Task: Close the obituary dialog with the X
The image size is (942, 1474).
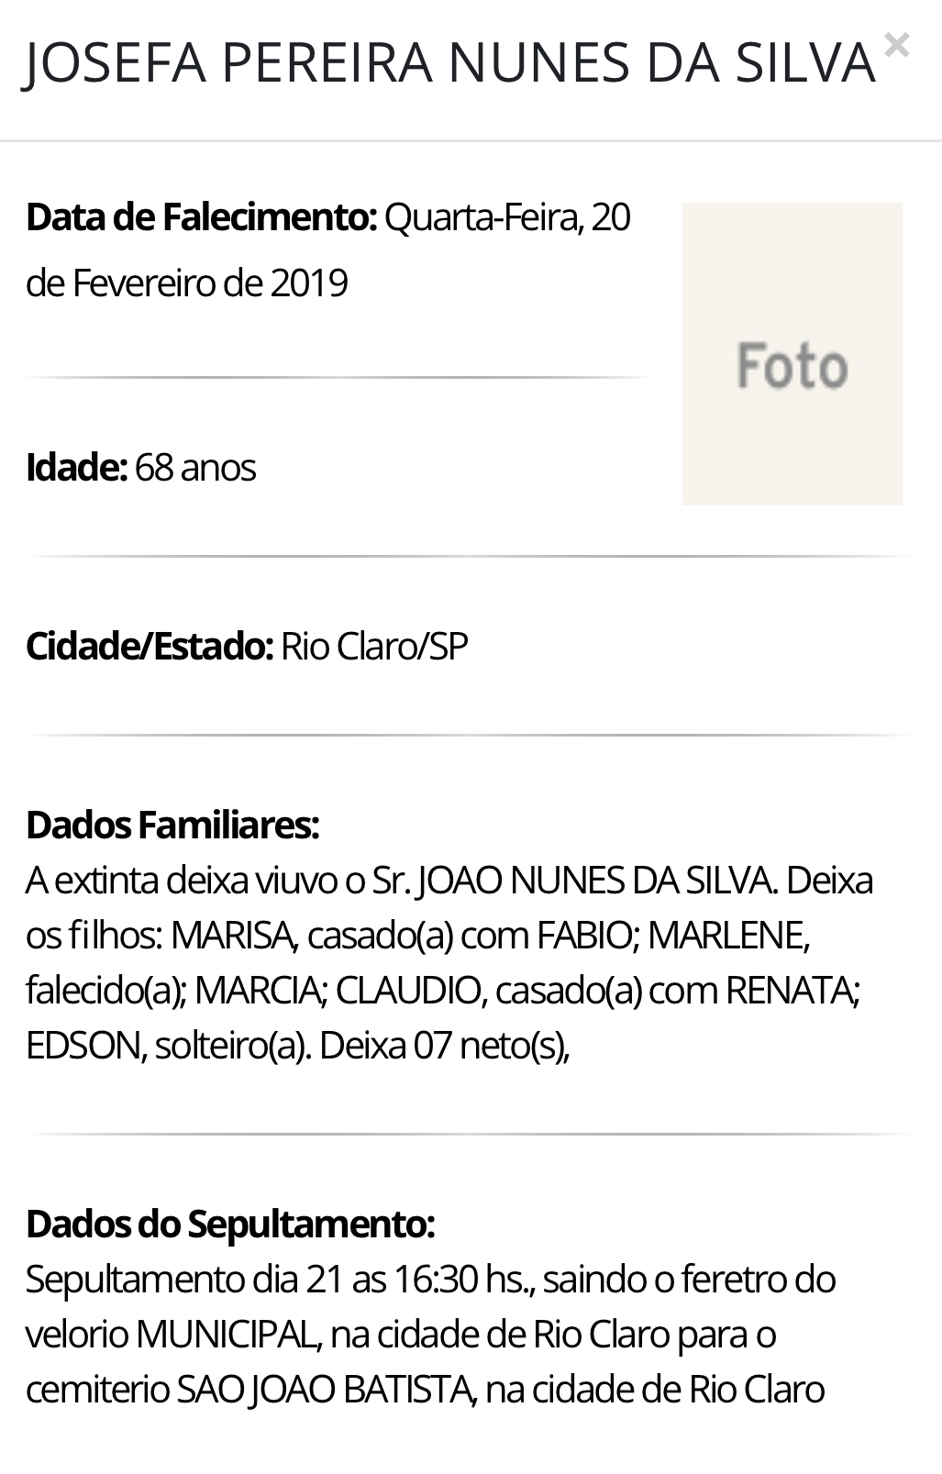Action: (896, 45)
